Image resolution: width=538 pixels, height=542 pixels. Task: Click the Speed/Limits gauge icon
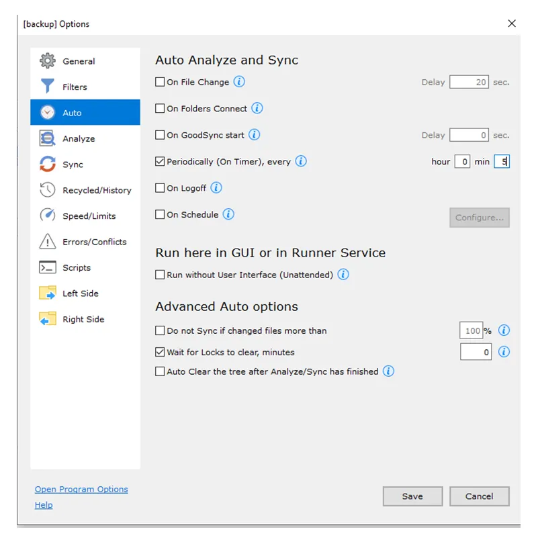coord(48,216)
